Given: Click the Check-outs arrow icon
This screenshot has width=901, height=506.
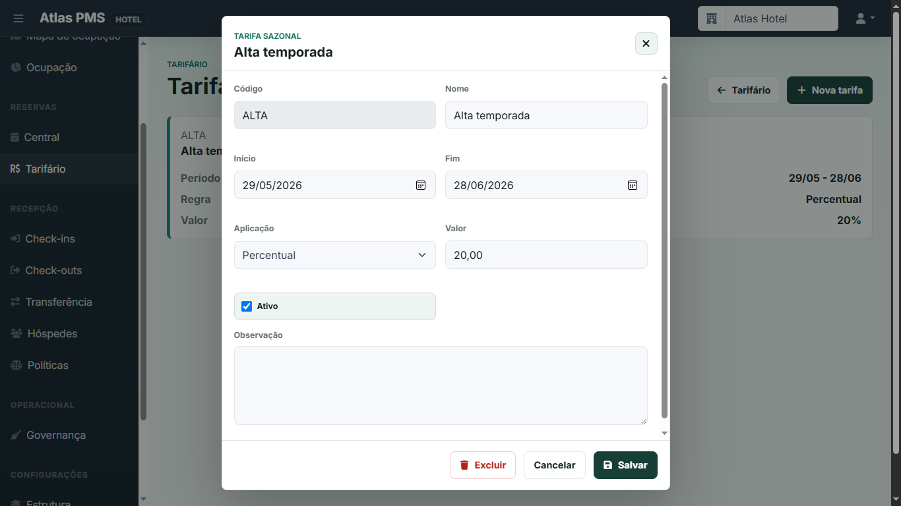Looking at the screenshot, I should [x=15, y=270].
